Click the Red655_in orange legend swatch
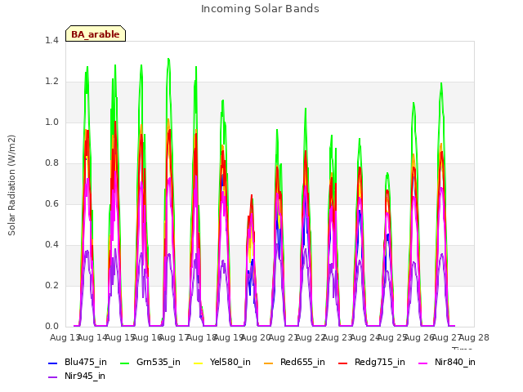 (269, 363)
